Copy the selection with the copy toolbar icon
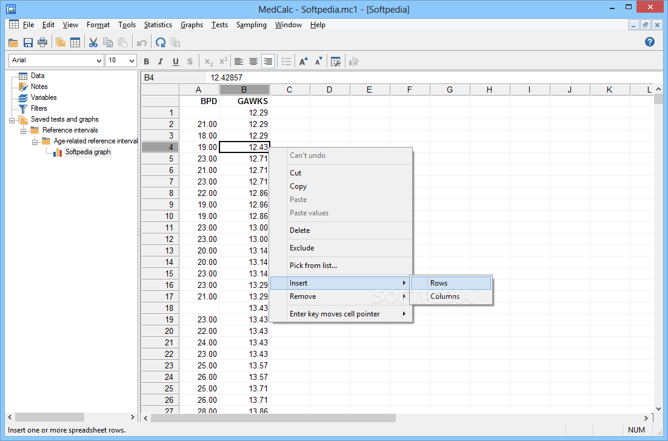 [108, 42]
